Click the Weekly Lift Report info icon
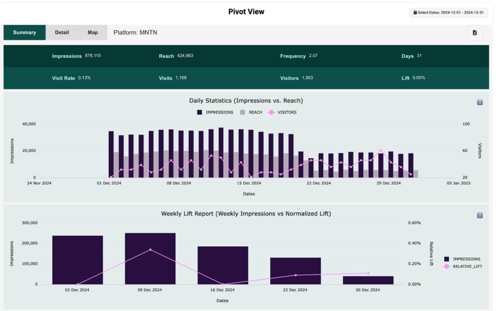The image size is (496, 311). pos(480,215)
